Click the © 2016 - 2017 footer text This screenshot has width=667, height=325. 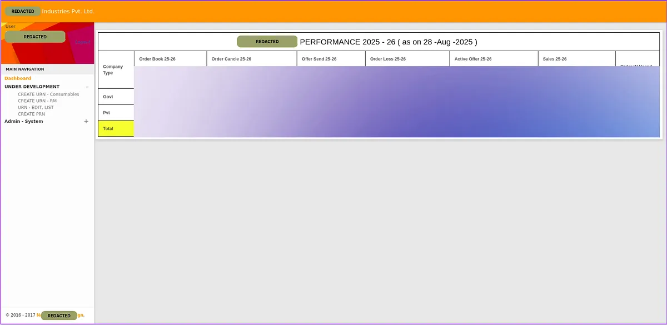(x=21, y=315)
